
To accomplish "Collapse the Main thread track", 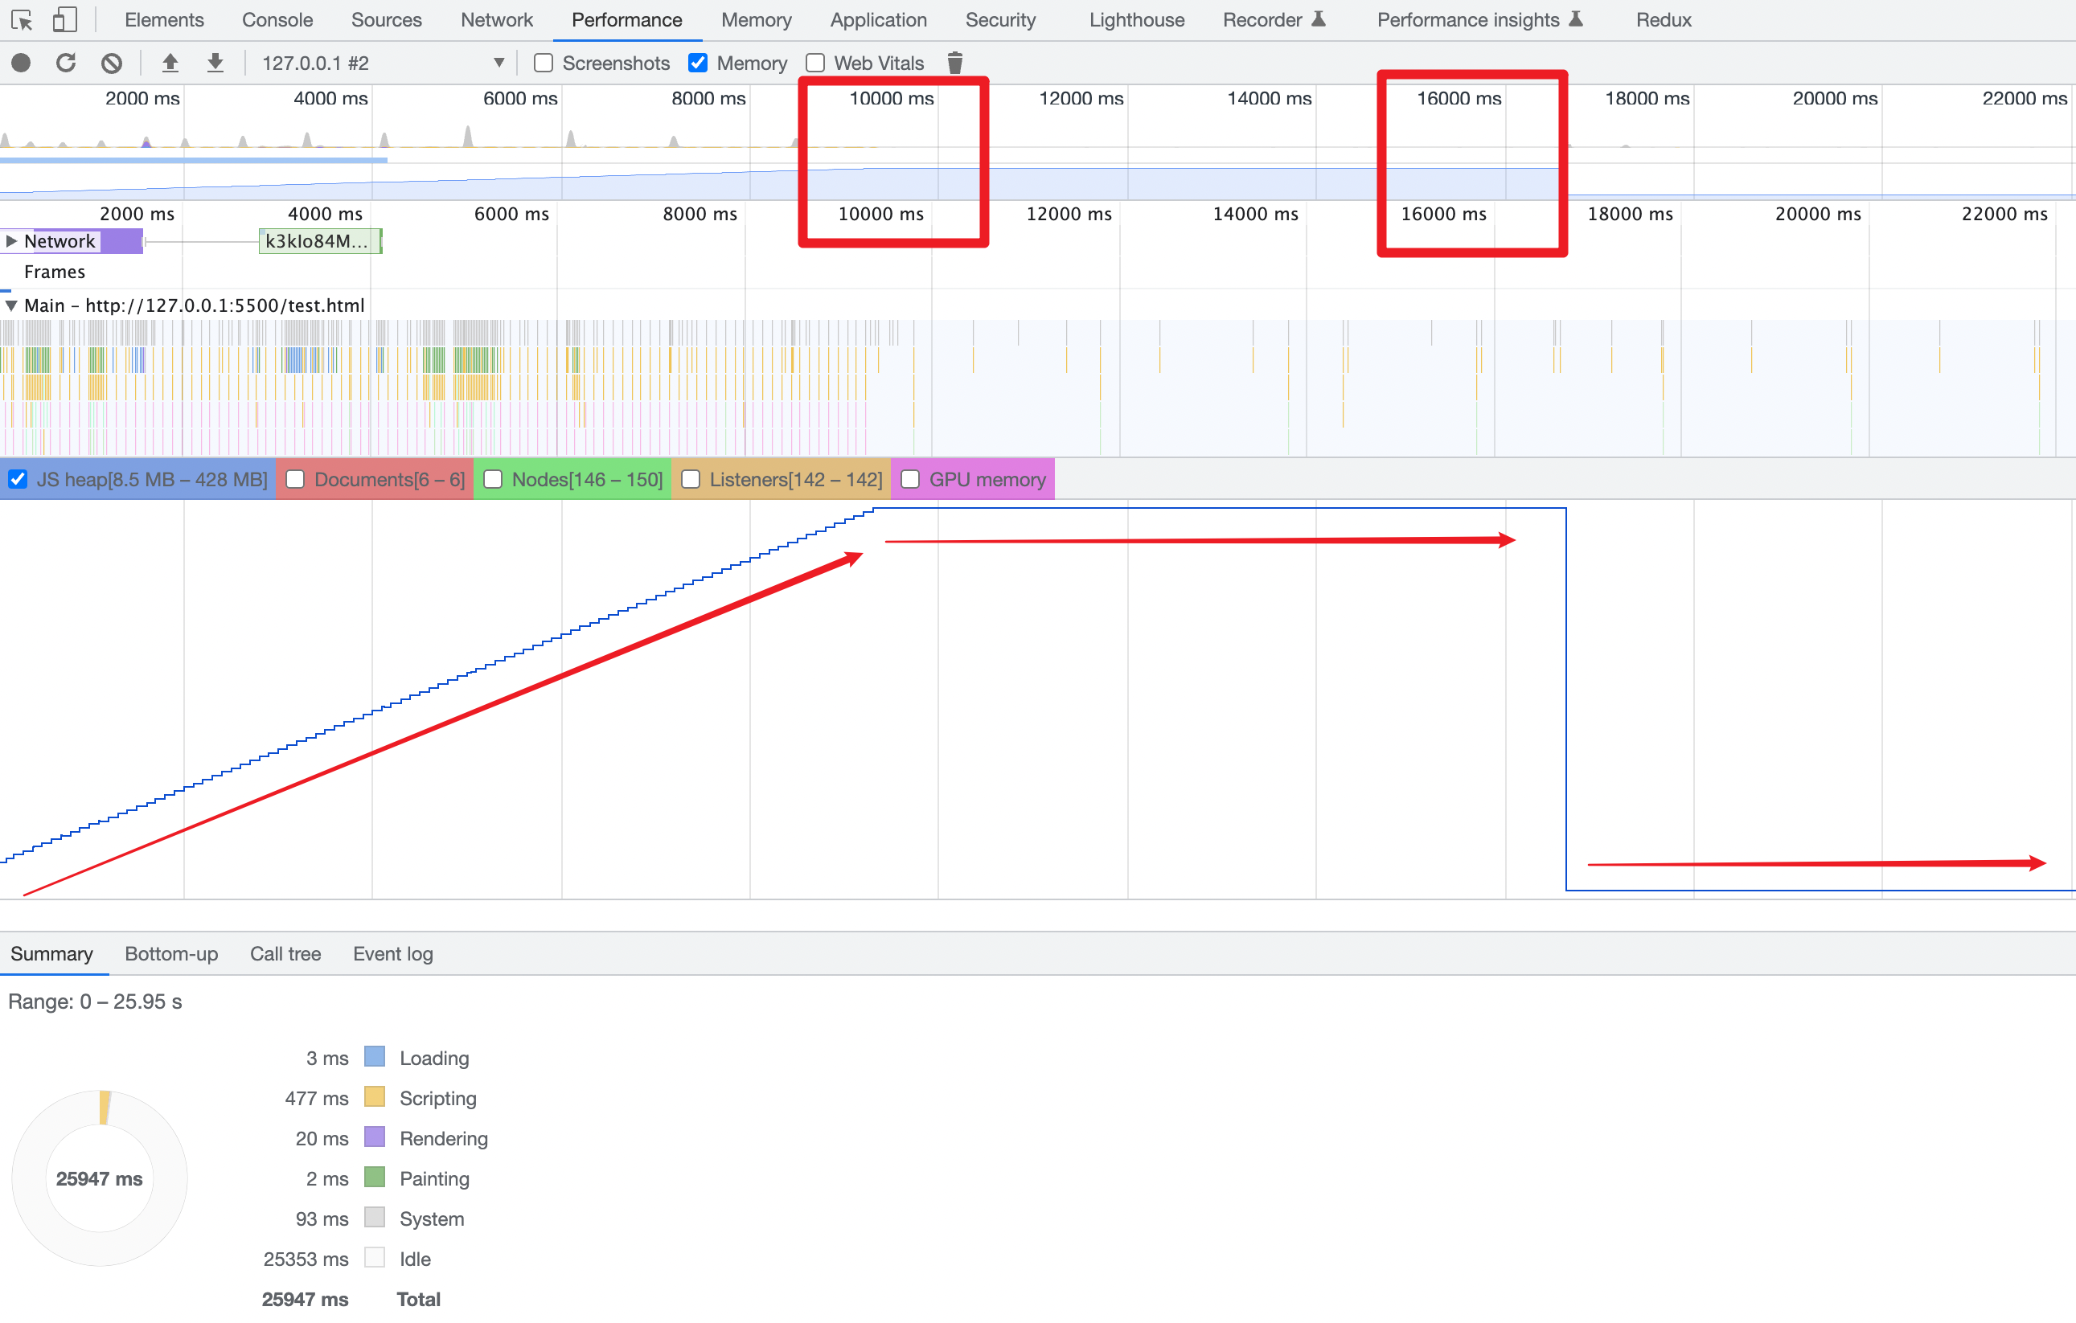I will pos(11,305).
